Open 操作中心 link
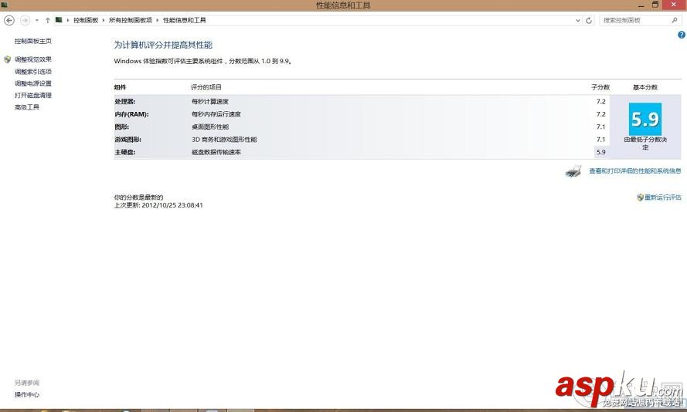 [x=27, y=394]
